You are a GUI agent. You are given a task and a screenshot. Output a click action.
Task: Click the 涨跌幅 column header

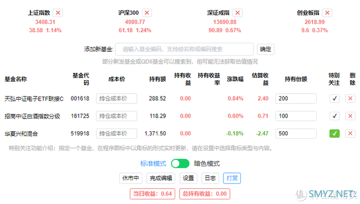[235, 79]
